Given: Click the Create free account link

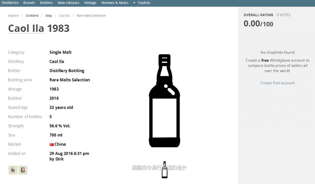Looking at the screenshot, I should pyautogui.click(x=277, y=83).
